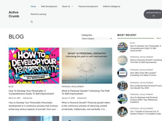Click the More link beside Most Recent
162x121 pixels.
click(158, 38)
